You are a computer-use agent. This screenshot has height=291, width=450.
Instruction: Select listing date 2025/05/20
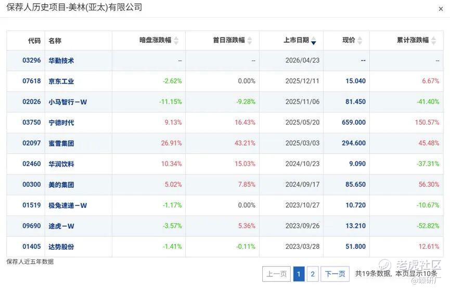[x=302, y=122]
